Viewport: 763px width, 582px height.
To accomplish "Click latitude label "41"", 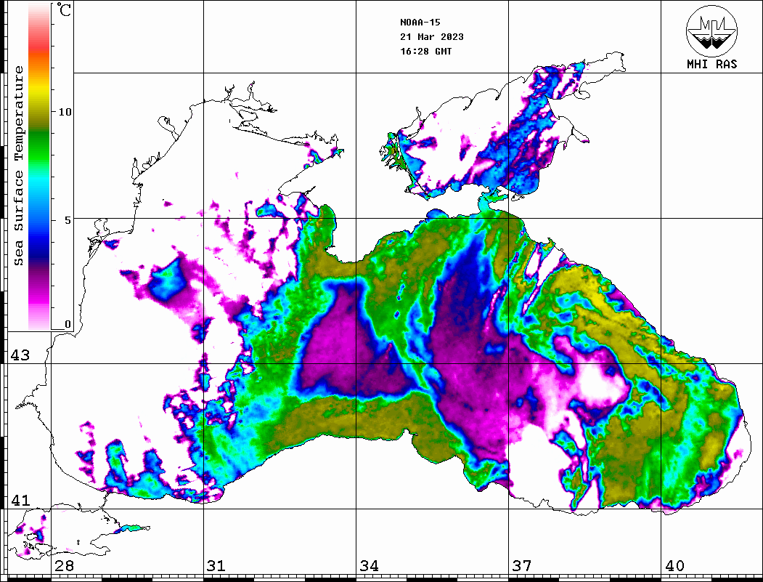I will click(20, 501).
